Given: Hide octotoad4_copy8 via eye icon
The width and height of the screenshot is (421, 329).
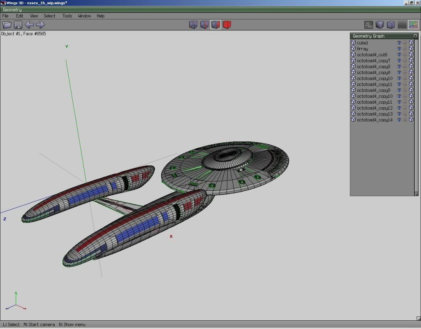Looking at the screenshot, I should 399,66.
